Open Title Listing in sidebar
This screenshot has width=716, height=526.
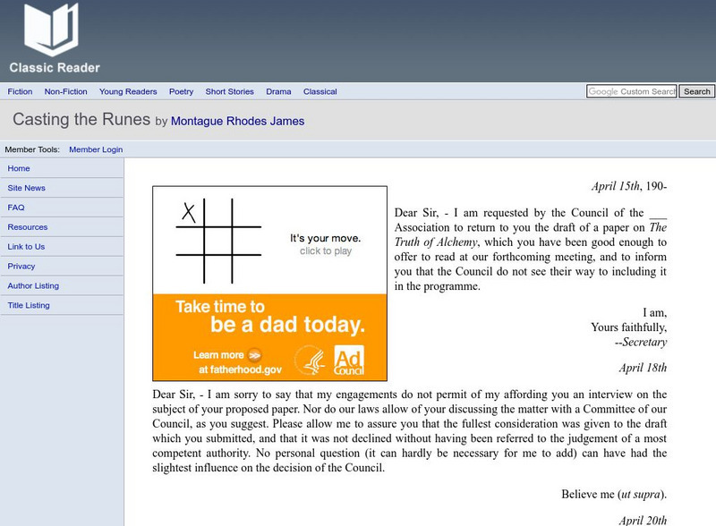(29, 305)
